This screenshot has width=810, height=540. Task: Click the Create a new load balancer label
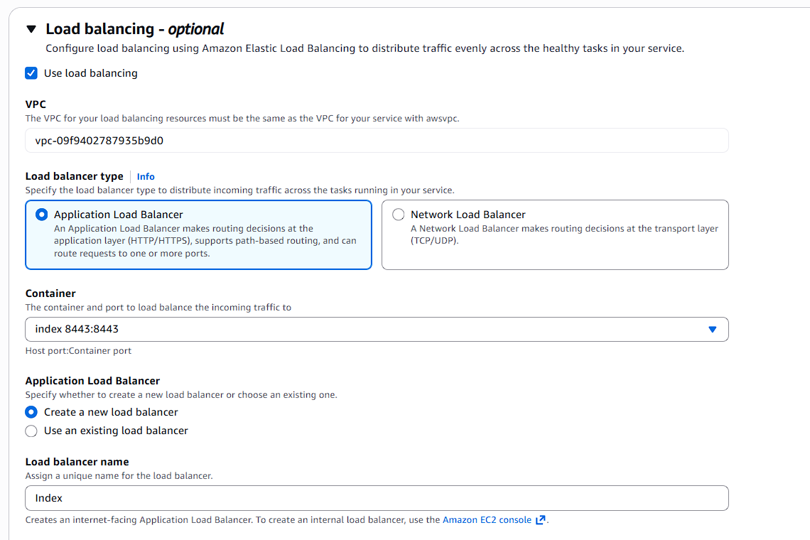[111, 412]
